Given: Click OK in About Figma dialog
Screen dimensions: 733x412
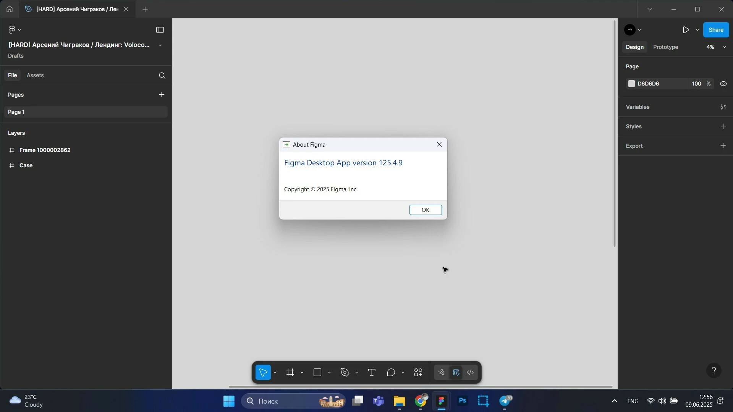Looking at the screenshot, I should pos(426,210).
